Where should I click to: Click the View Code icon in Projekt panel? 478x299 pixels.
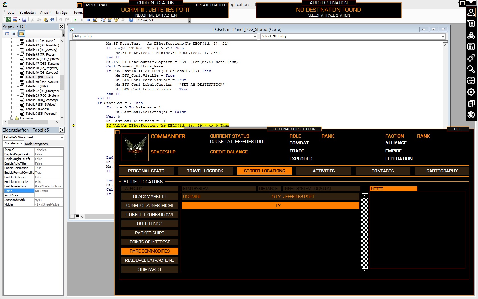click(x=7, y=34)
